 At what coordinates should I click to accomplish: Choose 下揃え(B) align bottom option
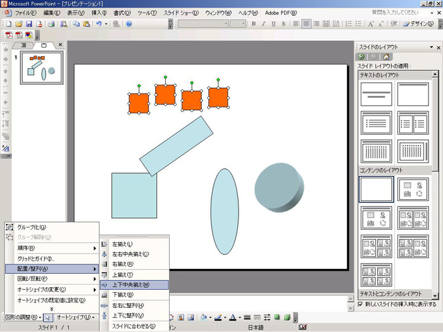pos(134,295)
